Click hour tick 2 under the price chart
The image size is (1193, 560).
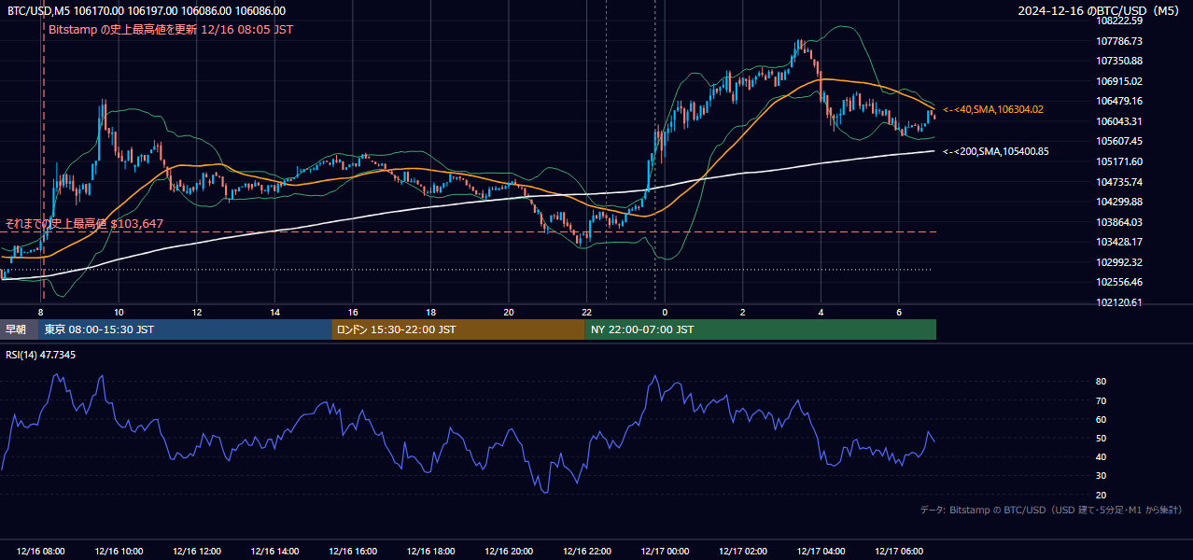(743, 312)
